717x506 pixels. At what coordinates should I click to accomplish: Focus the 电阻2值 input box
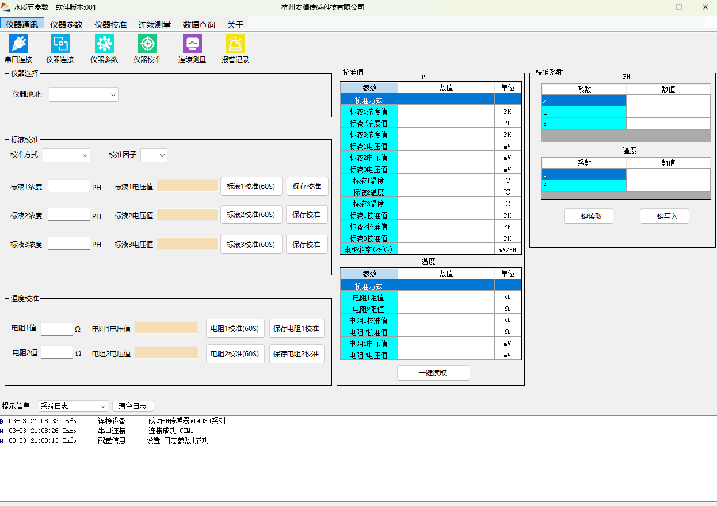pos(56,352)
